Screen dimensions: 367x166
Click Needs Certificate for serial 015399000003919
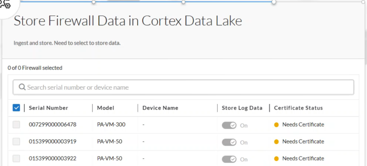[x=303, y=142]
